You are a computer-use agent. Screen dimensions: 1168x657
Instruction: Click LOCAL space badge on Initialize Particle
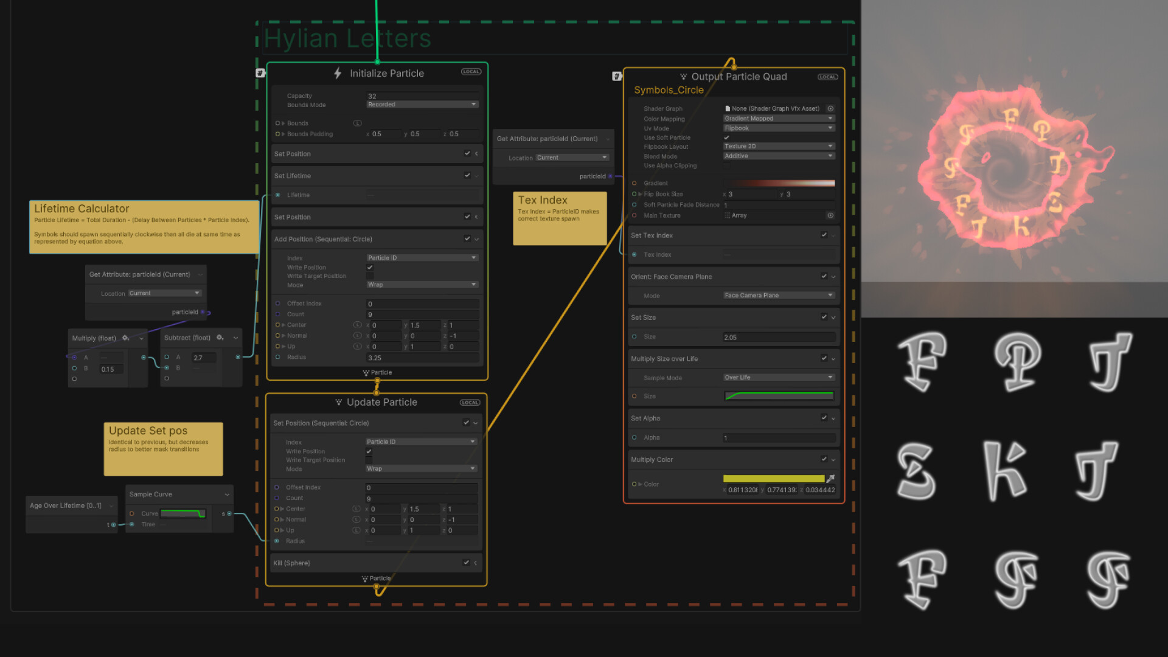(471, 72)
